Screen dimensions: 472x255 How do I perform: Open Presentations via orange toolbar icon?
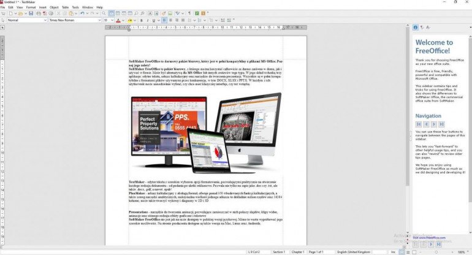[x=203, y=13]
